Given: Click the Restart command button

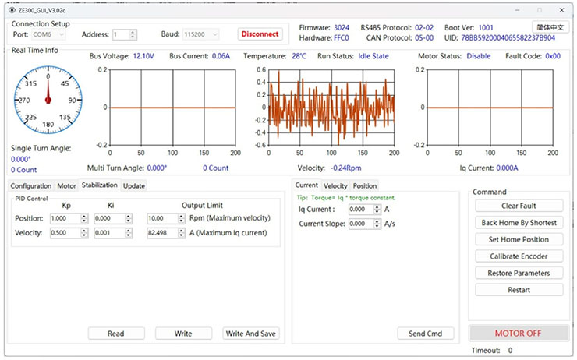Looking at the screenshot, I should pos(519,290).
